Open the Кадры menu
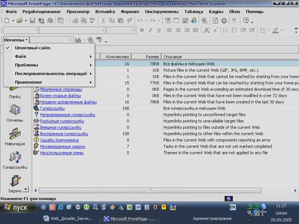This screenshot has height=224, width=299. (x=216, y=11)
